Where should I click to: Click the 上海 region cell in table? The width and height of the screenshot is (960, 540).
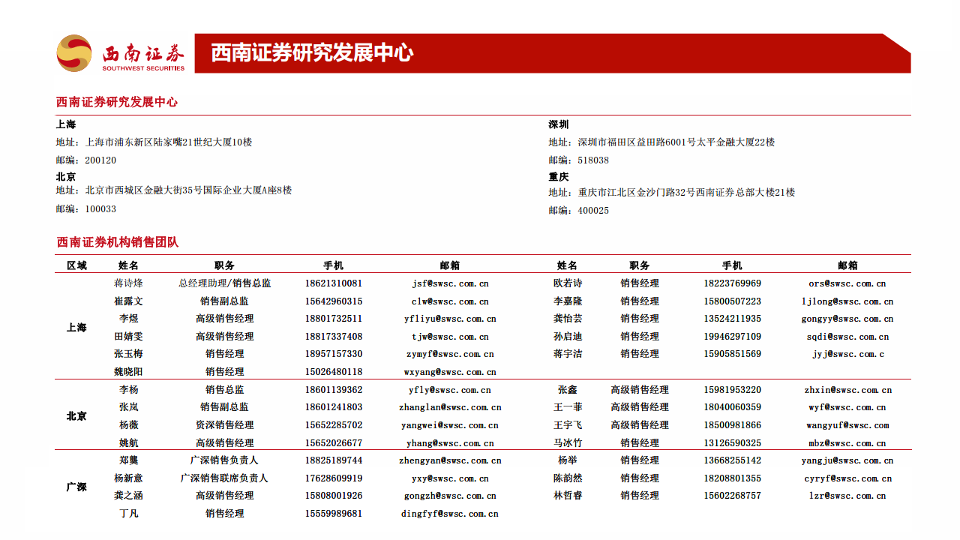tap(76, 328)
